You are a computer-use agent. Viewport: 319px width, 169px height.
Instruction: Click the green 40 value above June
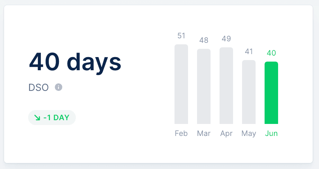(271, 53)
